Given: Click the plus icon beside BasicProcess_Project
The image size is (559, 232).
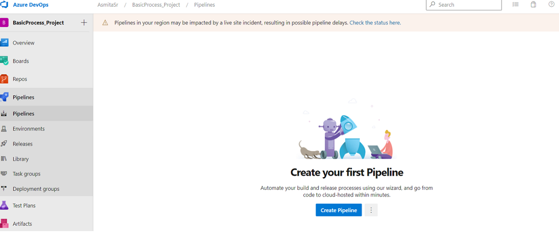Looking at the screenshot, I should 84,23.
